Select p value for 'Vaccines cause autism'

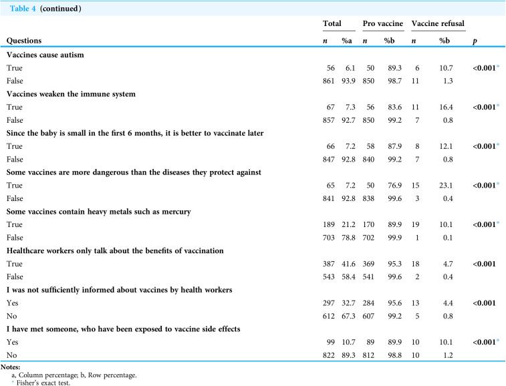486,68
